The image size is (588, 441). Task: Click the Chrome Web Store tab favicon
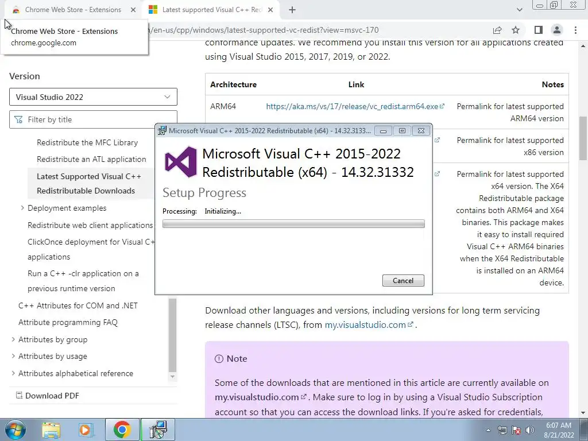(x=16, y=10)
